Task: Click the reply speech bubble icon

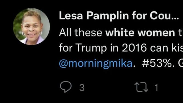Action: tap(66, 87)
